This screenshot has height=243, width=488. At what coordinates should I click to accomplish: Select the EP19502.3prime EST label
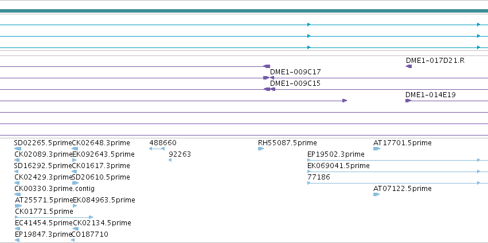(336, 154)
